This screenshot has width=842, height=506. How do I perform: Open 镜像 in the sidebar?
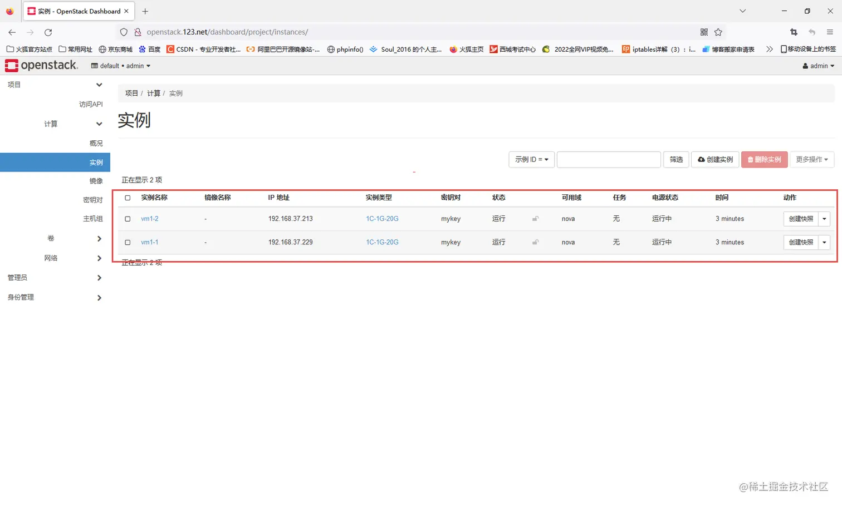pyautogui.click(x=96, y=181)
